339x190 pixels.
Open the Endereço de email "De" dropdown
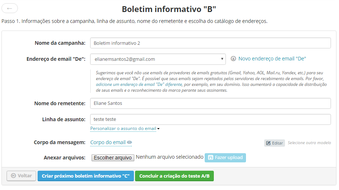click(158, 59)
